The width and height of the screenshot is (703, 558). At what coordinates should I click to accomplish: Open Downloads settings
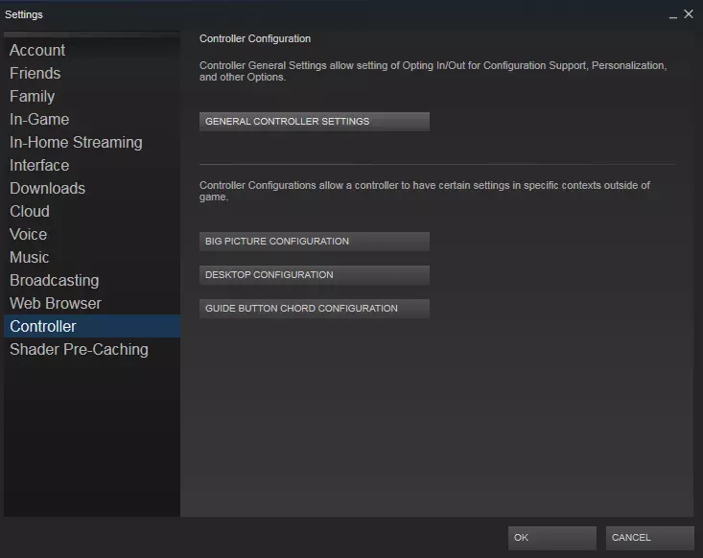(x=92, y=188)
